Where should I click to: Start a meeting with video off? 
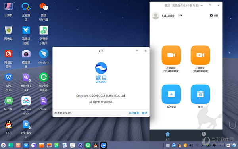coord(200,55)
